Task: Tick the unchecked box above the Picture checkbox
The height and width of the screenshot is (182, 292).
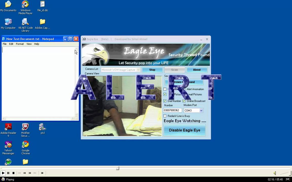Action: click(165, 89)
